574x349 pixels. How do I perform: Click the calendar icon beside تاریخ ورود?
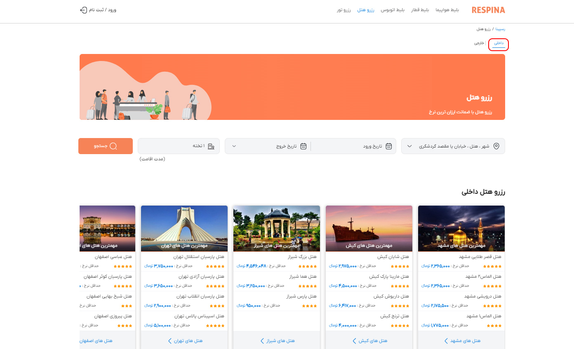tap(388, 146)
